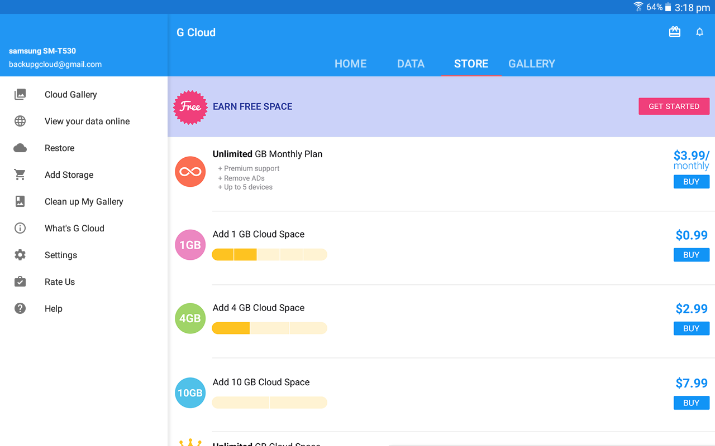Open Settings from the sidebar
The height and width of the screenshot is (446, 715).
(84, 255)
